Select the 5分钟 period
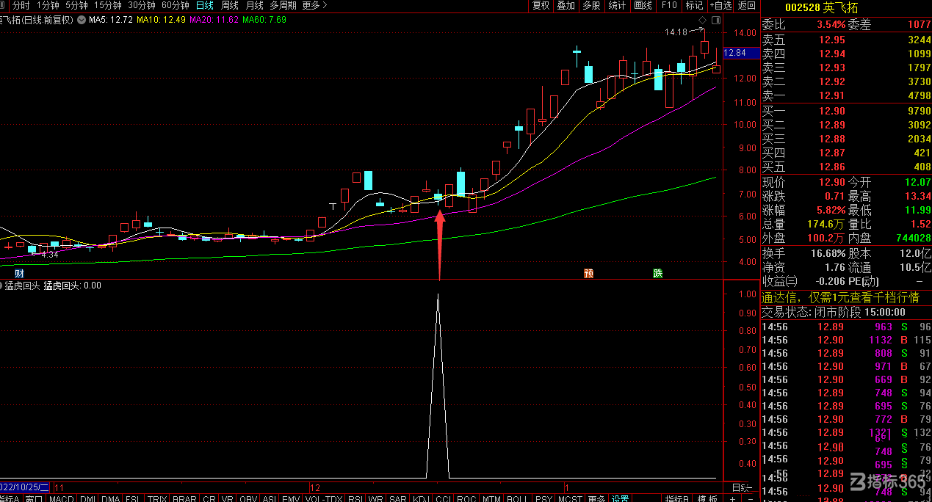Viewport: 932px width, 502px height. click(x=76, y=5)
